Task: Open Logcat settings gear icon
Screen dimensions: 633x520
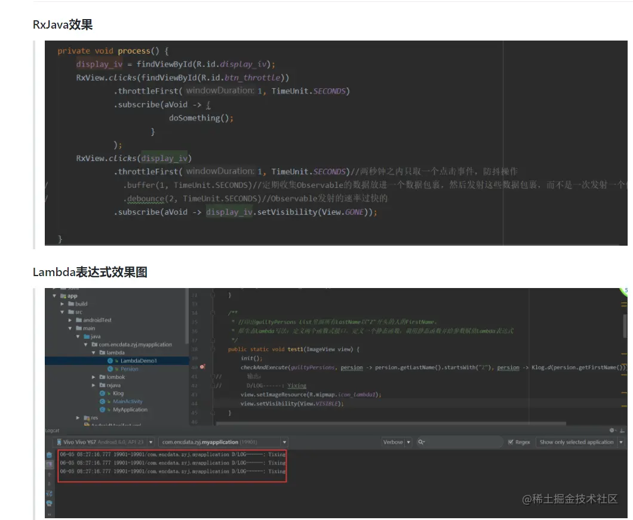Action: coord(612,430)
